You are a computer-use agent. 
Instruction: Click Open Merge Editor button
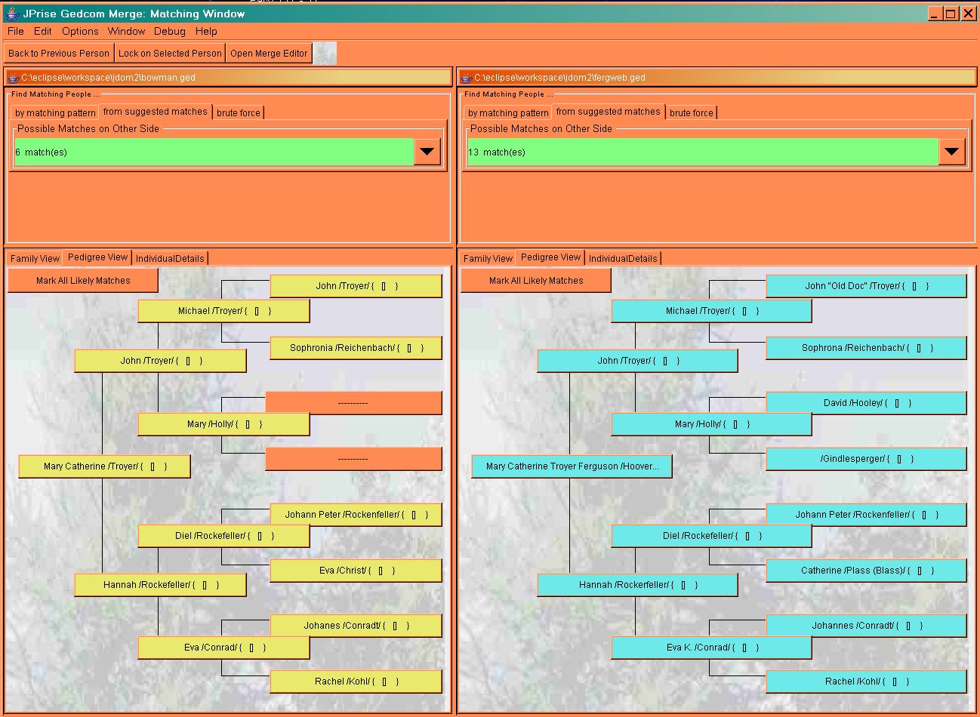269,53
